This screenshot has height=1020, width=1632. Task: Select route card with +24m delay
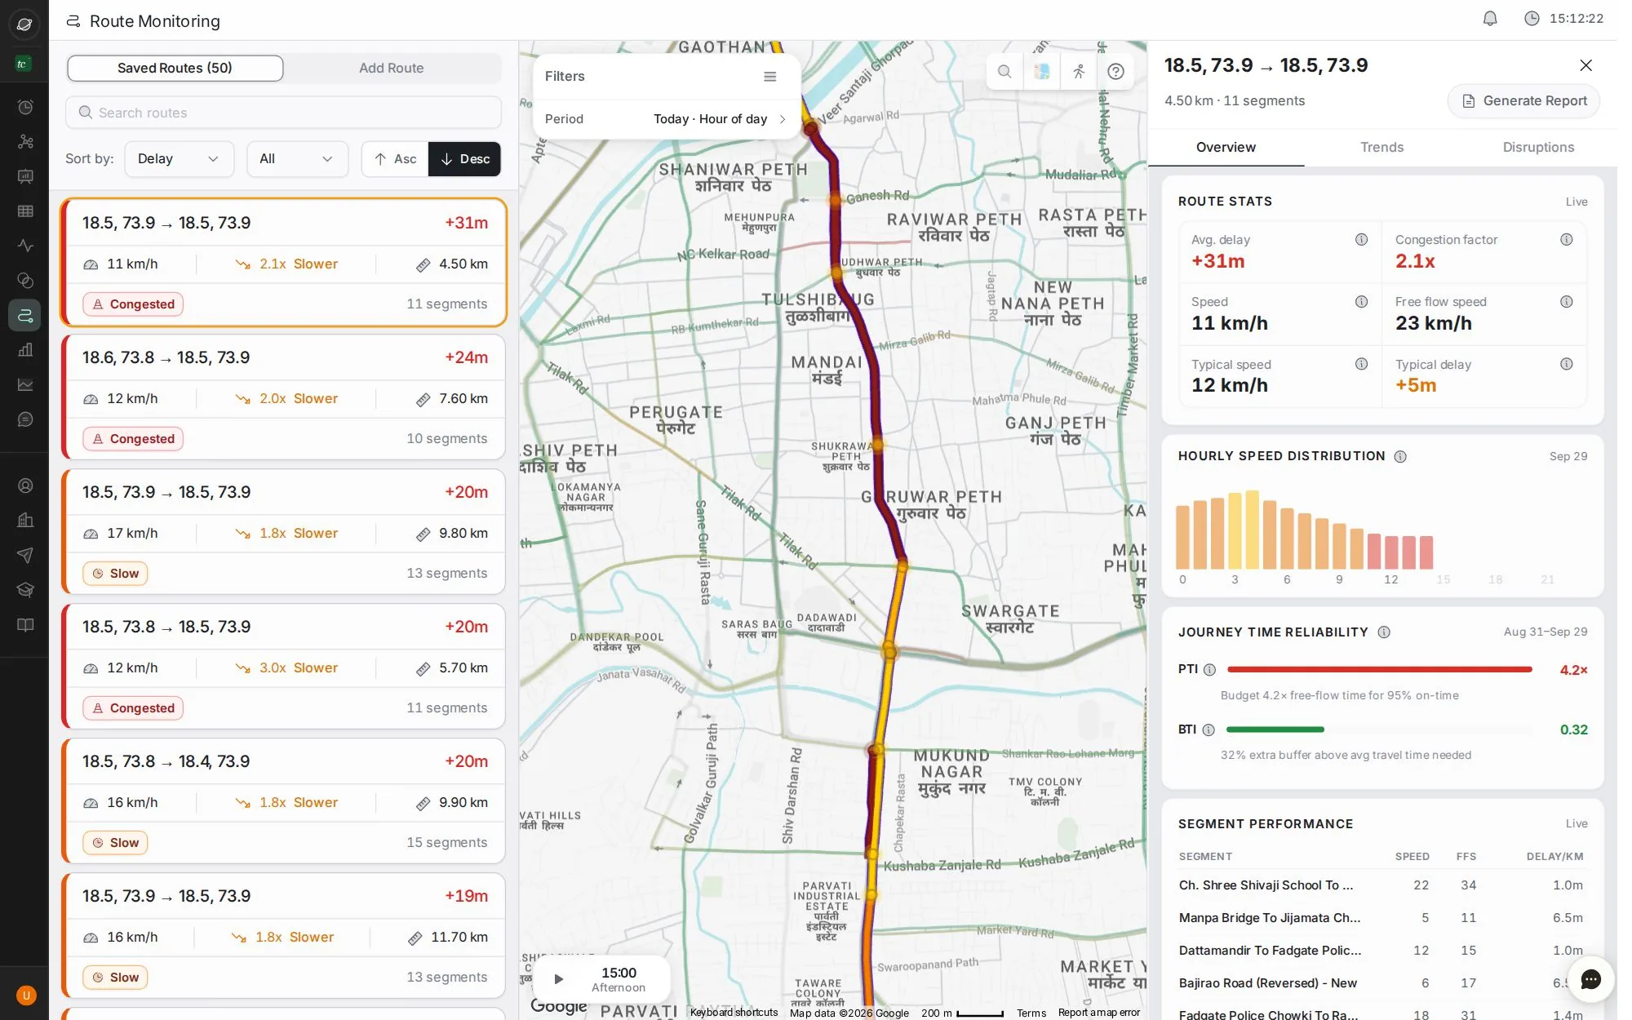click(283, 397)
